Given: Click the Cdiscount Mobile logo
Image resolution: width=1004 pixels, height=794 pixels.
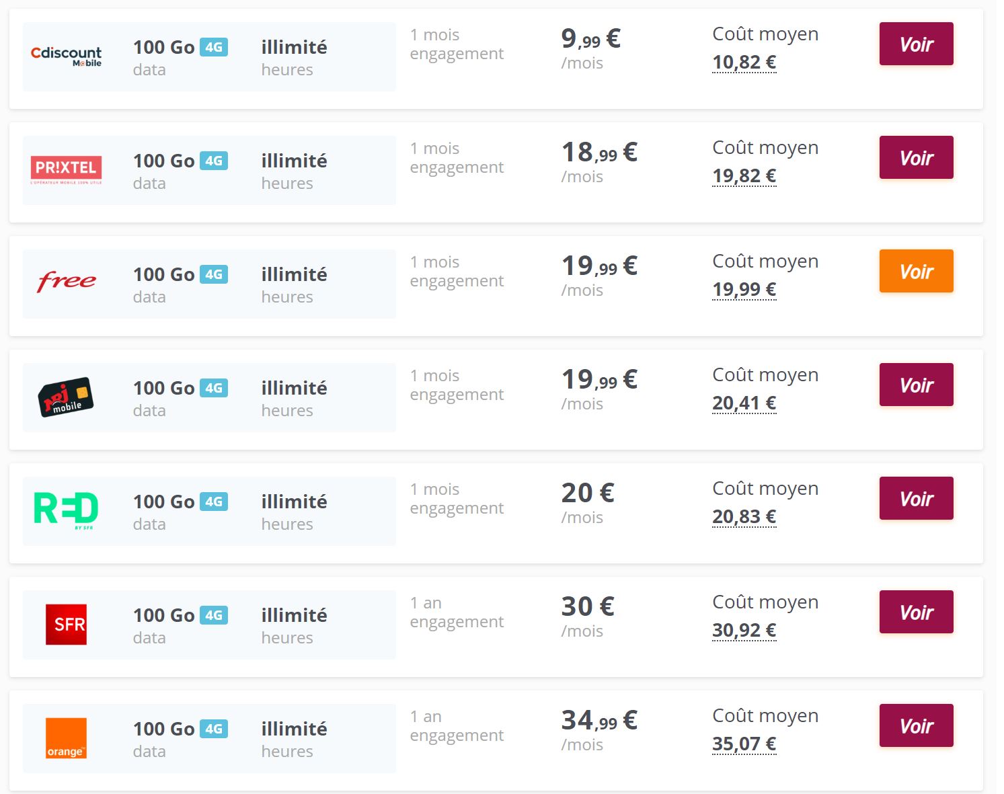Looking at the screenshot, I should pos(66,56).
